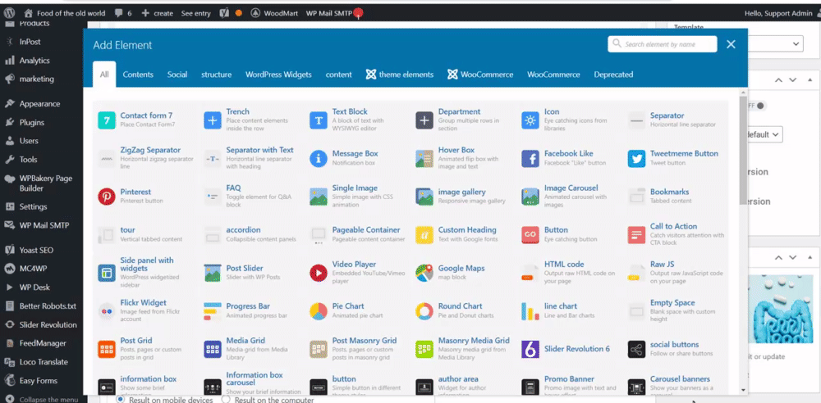Choose the Icon element with sun symbol
Viewport: 821px width, 403px height.
[530, 120]
